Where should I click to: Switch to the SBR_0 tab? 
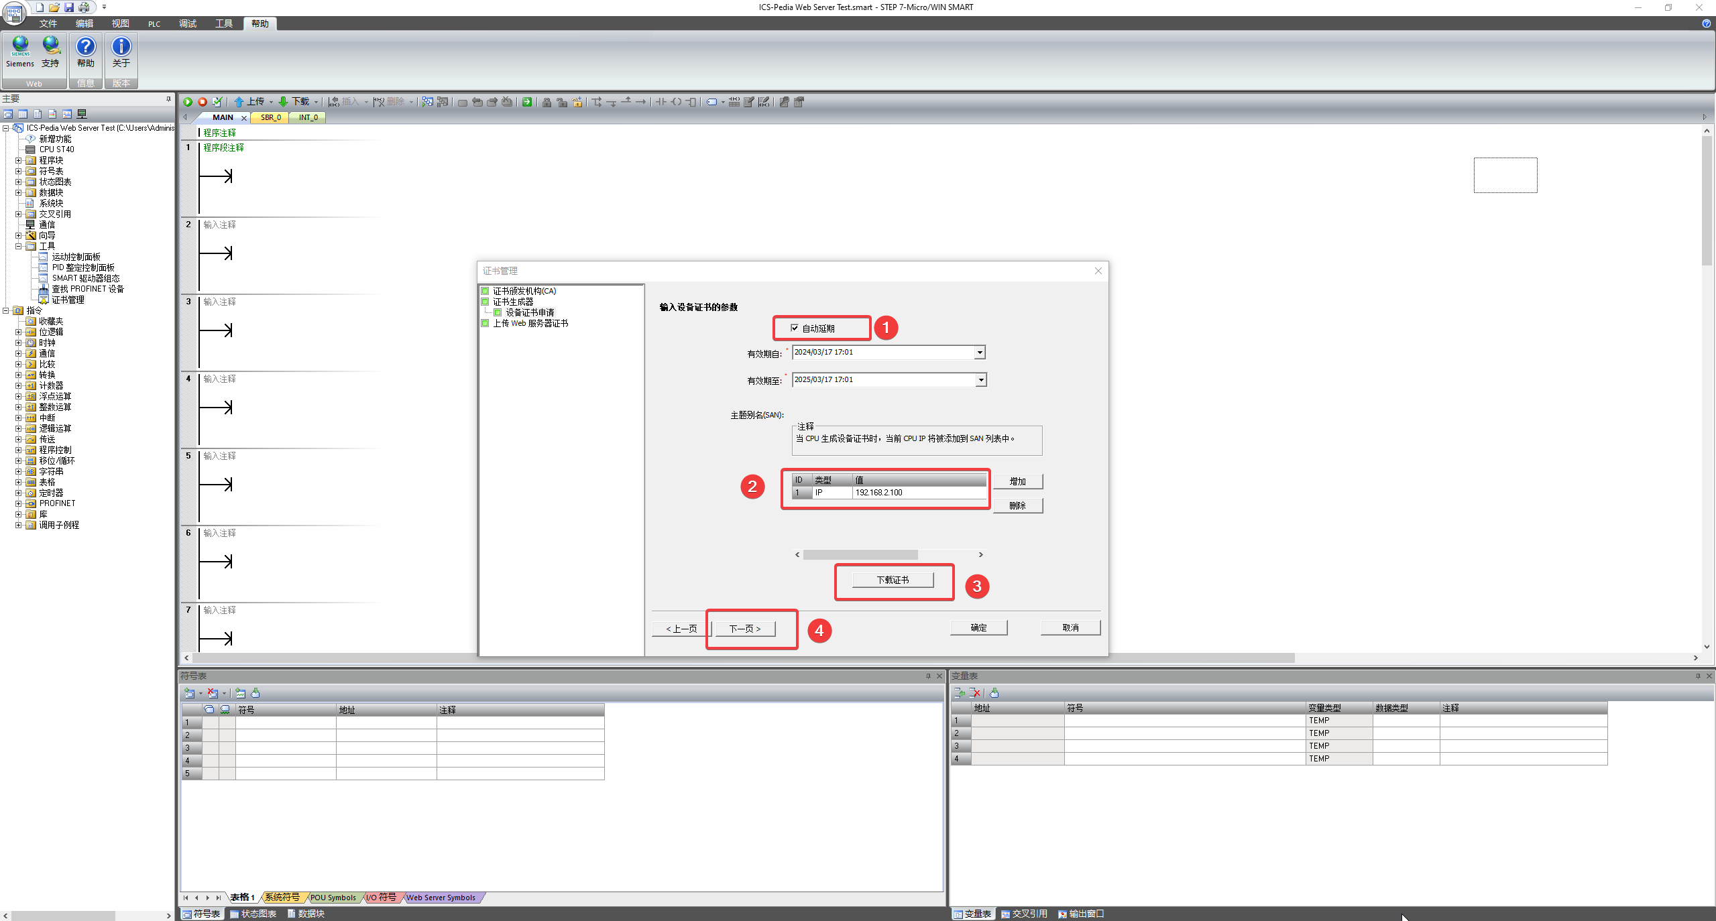270,117
